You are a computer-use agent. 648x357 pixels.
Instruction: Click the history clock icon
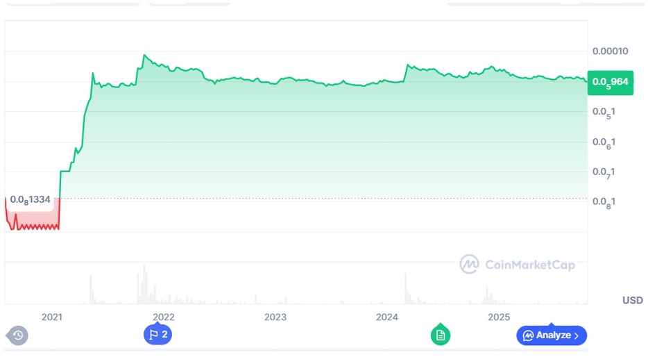pos(18,335)
